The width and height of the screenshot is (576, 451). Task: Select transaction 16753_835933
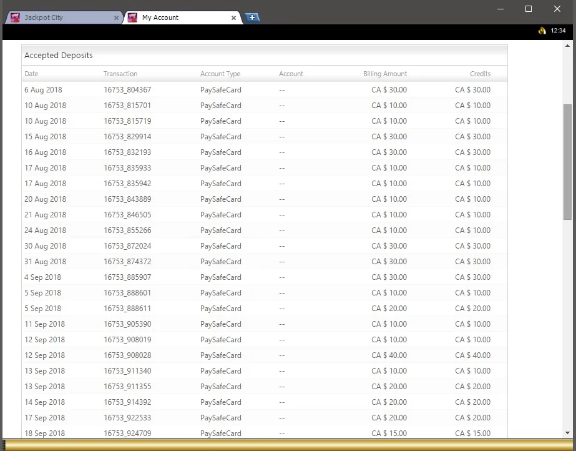[x=127, y=168]
